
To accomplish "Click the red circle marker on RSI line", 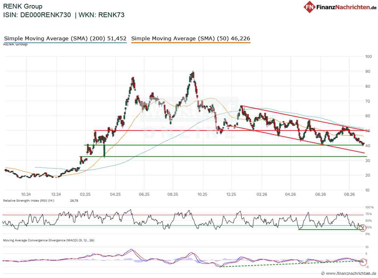I will tap(363, 228).
